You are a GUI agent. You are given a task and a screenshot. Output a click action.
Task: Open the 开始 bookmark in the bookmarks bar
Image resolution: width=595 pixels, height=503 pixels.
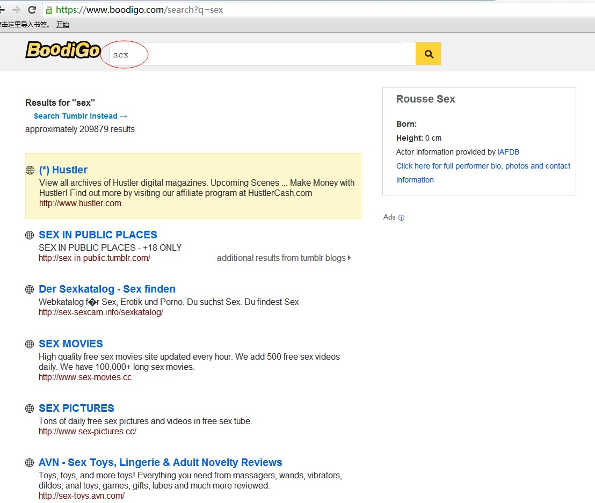pos(63,25)
